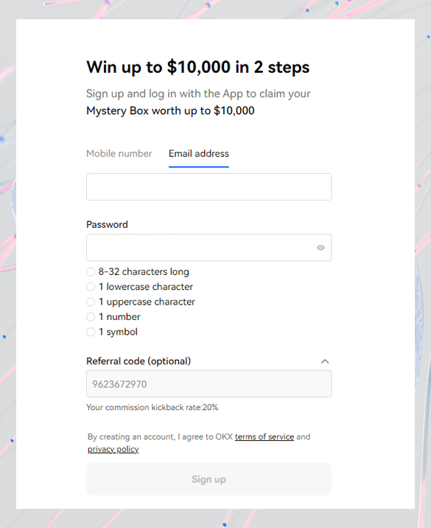431x528 pixels.
Task: Show password using the eye icon
Action: 320,248
